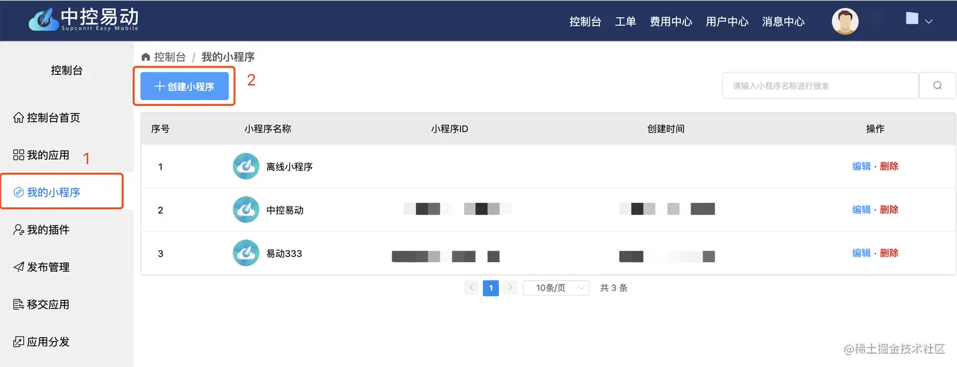Focus the mini program name search field
Image resolution: width=957 pixels, height=367 pixels.
point(820,85)
